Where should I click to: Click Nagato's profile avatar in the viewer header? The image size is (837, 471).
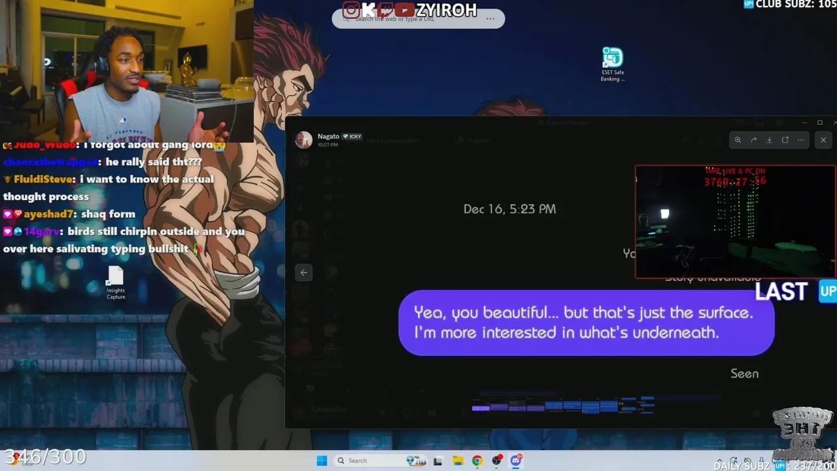[x=304, y=140]
